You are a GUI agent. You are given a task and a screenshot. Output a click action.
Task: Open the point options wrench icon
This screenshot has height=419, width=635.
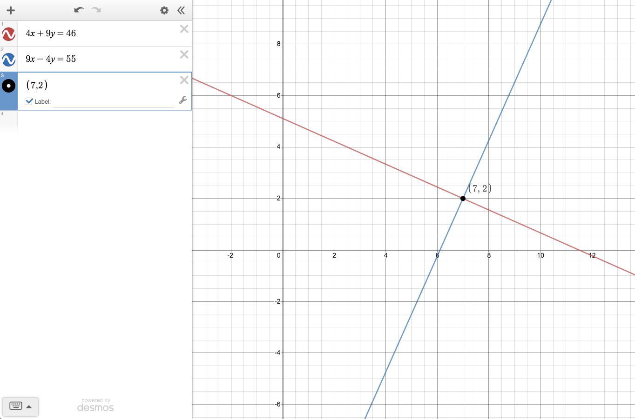click(x=183, y=100)
